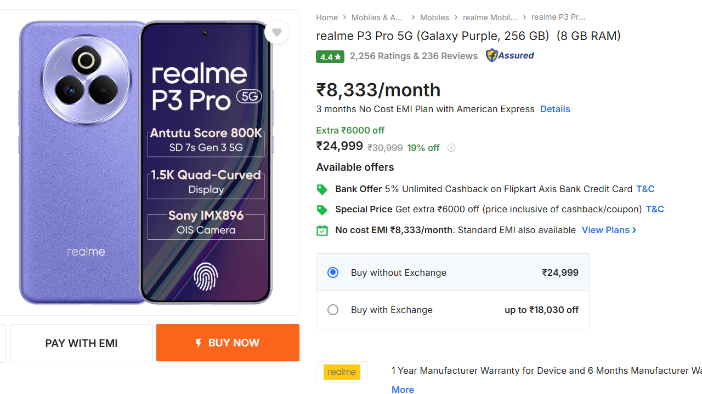Click the tag icon beside Special Price
This screenshot has width=702, height=394.
[322, 209]
